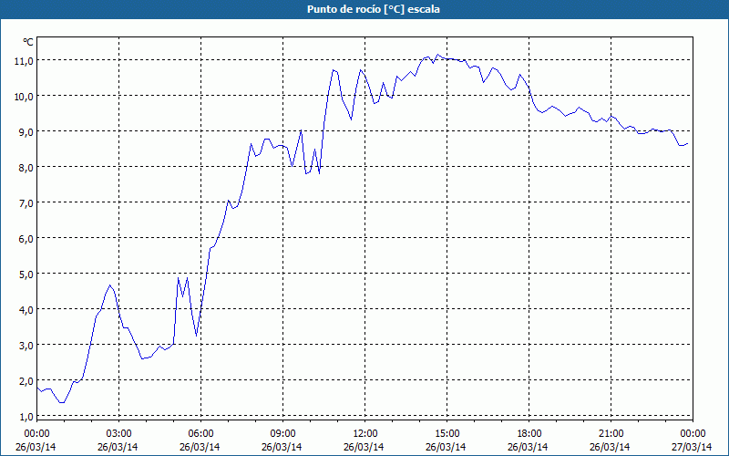This screenshot has height=456, width=729.
Task: Select the 9,0 y-axis value
Action: point(26,132)
